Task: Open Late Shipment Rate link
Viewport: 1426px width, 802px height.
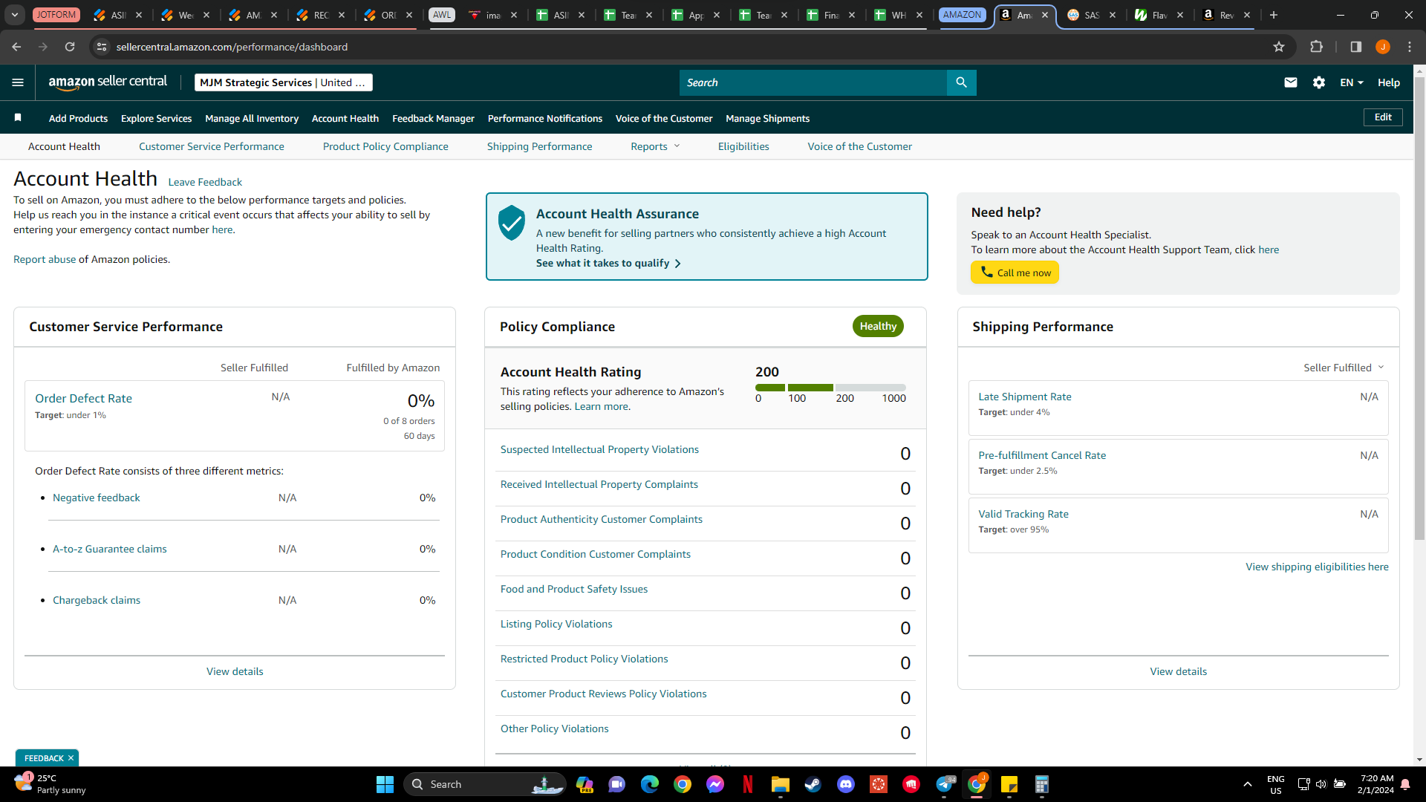Action: coord(1025,397)
